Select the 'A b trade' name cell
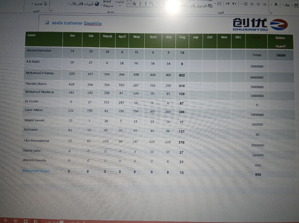Image resolution: width=299 pixels, height=223 pixels. 43,64
